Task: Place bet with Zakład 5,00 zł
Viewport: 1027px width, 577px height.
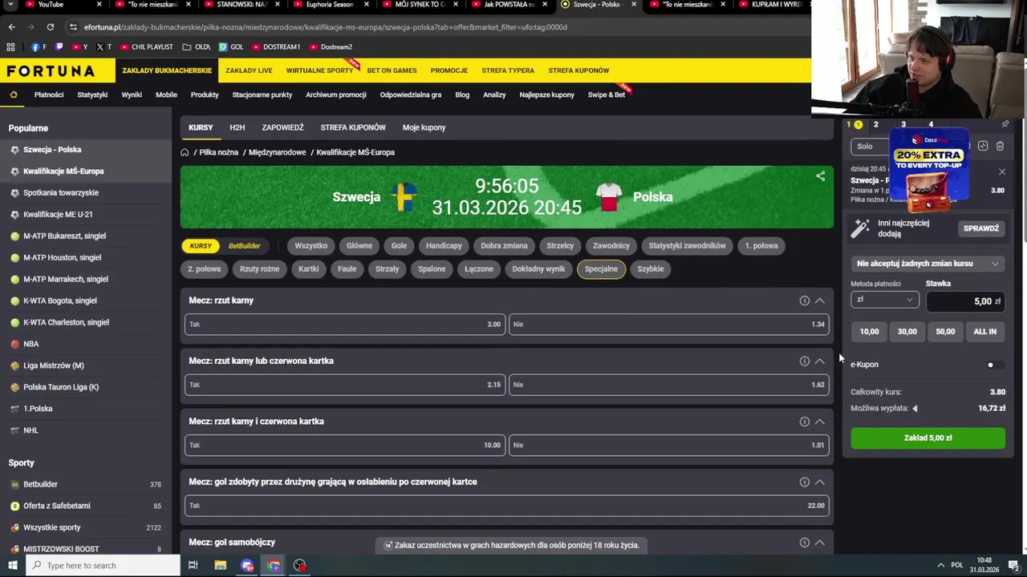Action: pos(928,438)
